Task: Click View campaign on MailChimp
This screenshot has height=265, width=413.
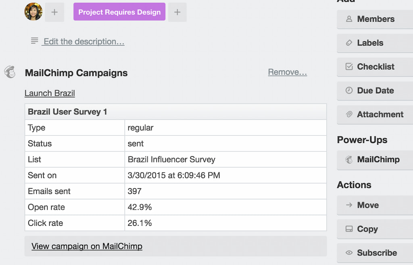Action: (x=87, y=246)
